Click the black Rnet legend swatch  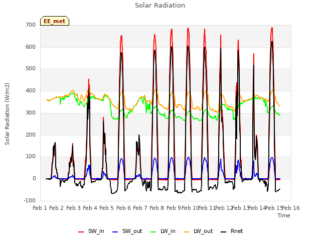[x=224, y=232]
